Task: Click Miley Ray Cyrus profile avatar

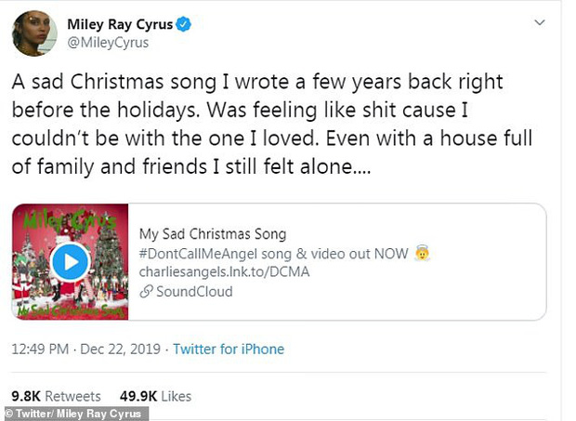Action: (x=34, y=33)
